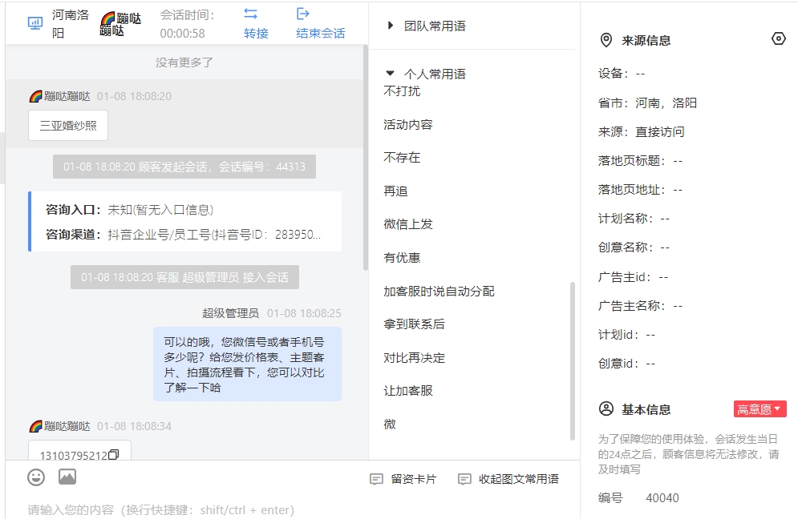Click the computer monitor icon beside 河南洛阳
The image size is (798, 519).
(35, 23)
